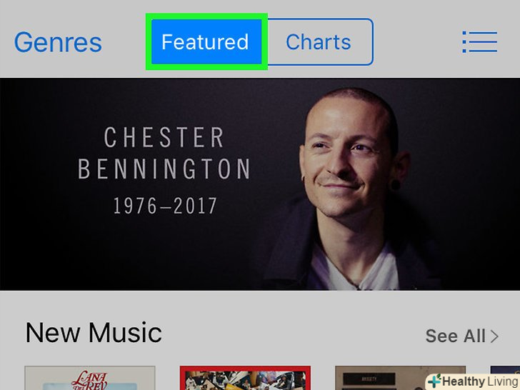Switch to the Charts tab
Screen dimensions: 520x390
[319, 41]
